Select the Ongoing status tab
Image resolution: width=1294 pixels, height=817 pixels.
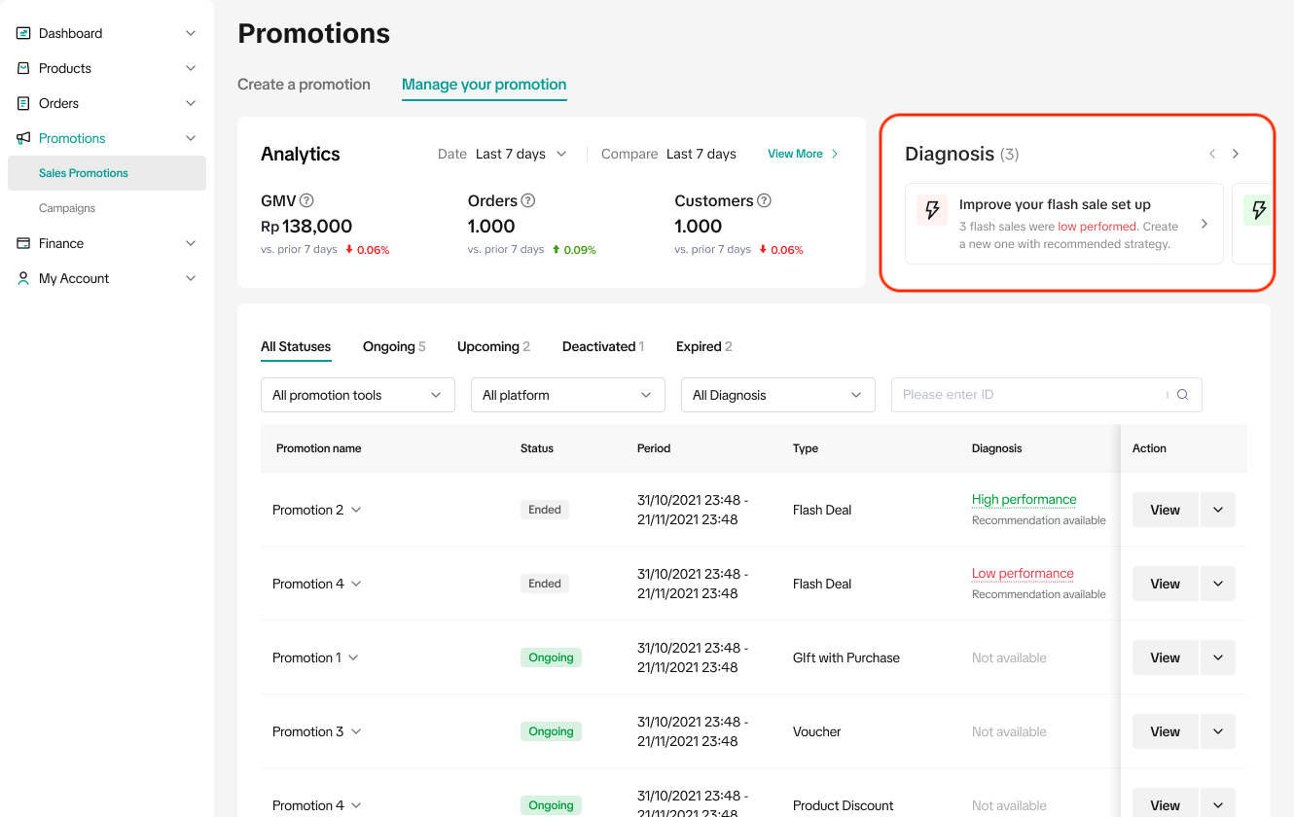point(393,346)
